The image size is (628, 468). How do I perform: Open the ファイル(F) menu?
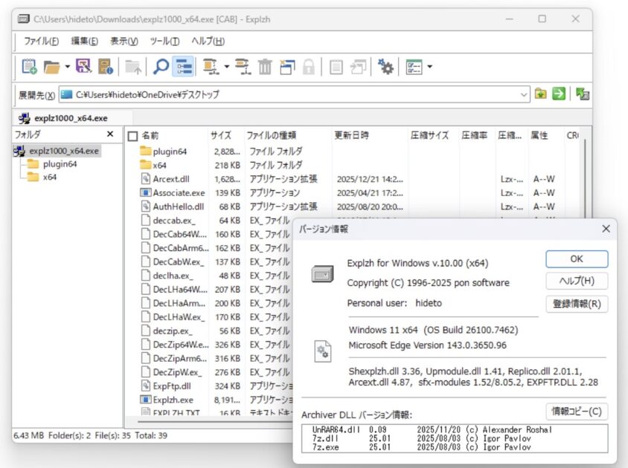coord(41,41)
